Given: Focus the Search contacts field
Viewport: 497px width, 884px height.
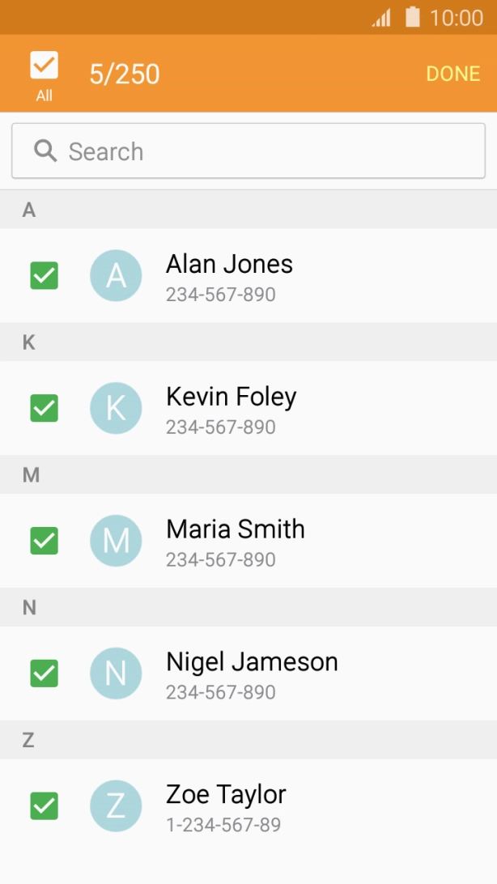Looking at the screenshot, I should (x=267, y=151).
